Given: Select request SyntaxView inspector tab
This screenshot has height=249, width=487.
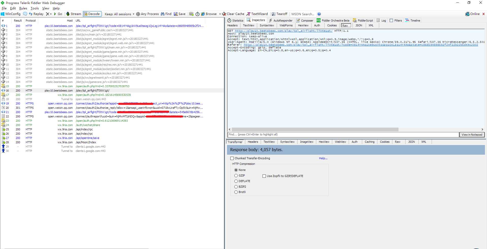Looking at the screenshot, I should [267, 25].
